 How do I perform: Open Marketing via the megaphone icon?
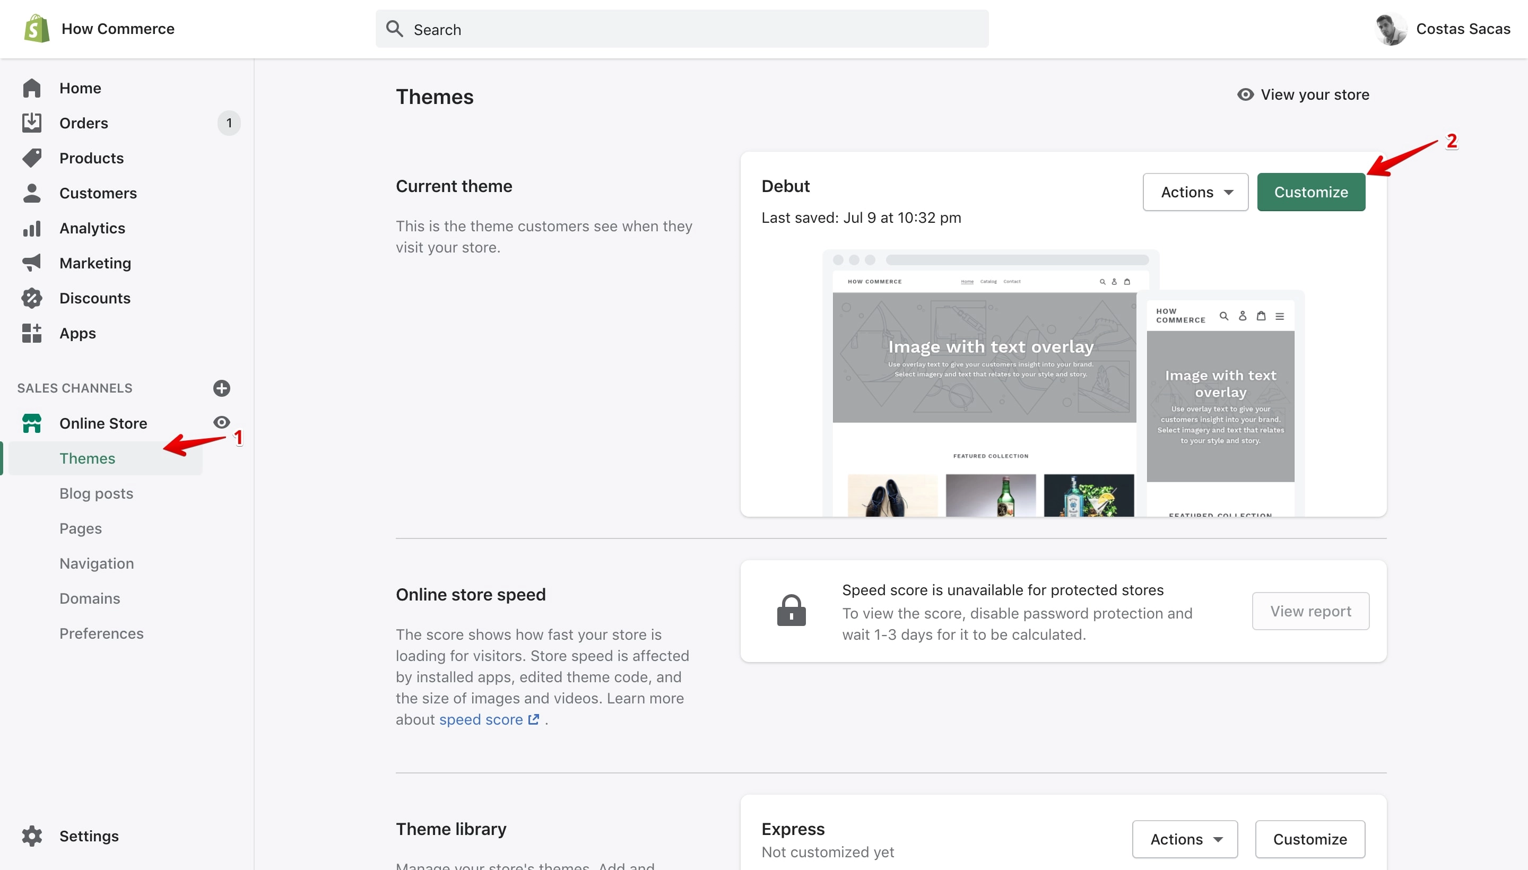point(32,263)
